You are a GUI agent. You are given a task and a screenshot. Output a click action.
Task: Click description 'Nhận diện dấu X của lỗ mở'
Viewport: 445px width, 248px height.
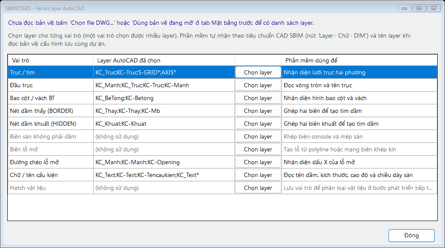pos(359,162)
